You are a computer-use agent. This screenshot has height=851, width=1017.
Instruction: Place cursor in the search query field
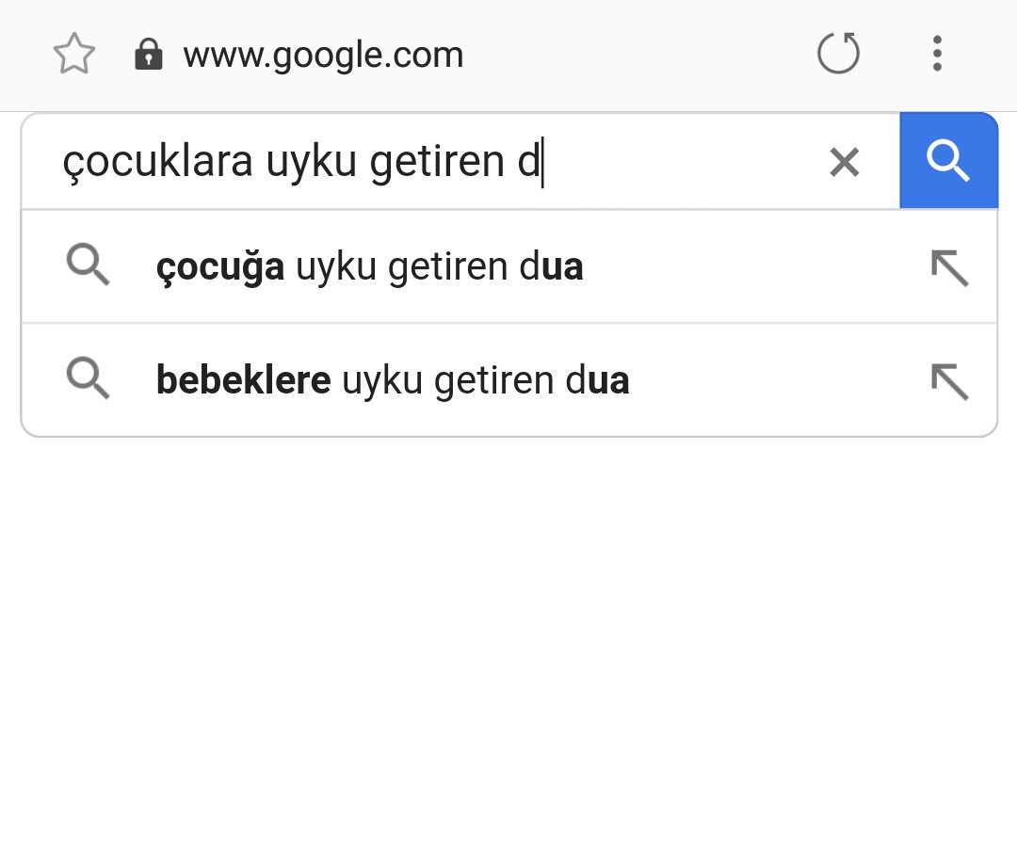pyautogui.click(x=428, y=161)
